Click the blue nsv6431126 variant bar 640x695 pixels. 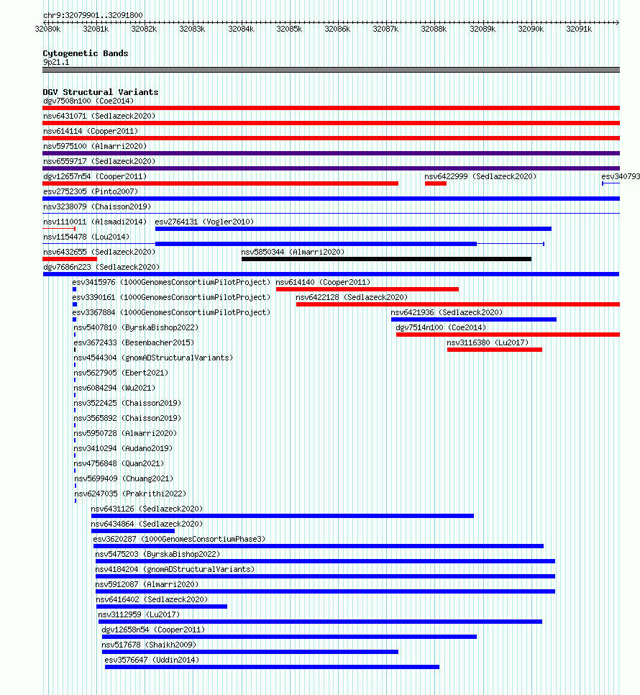coord(283,516)
